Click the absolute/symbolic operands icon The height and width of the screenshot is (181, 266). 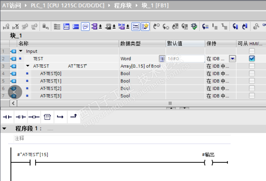[x=94, y=27]
